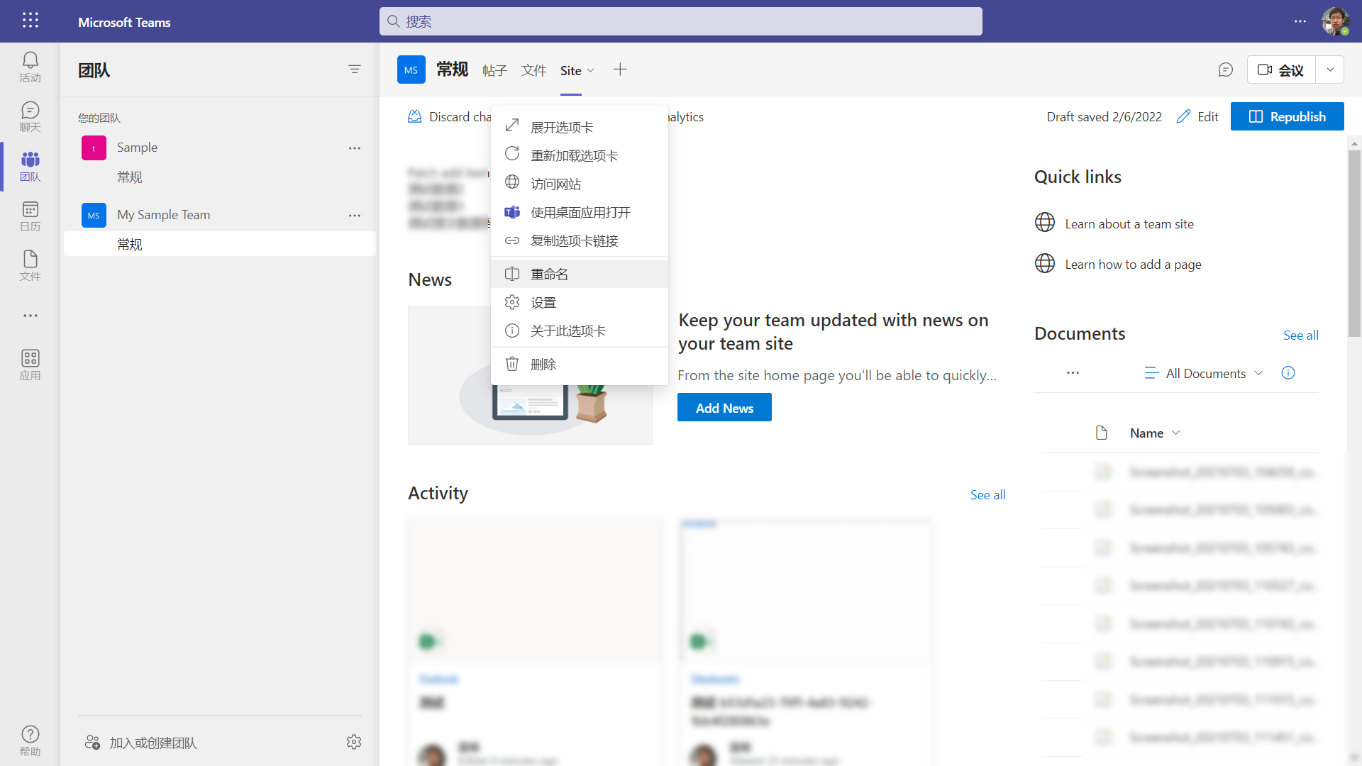The height and width of the screenshot is (766, 1362).
Task: Show channel conversation icon
Action: click(1225, 70)
